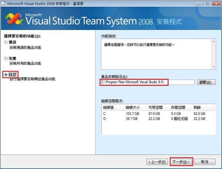Minimize the installer window
This screenshot has width=222, height=169.
199,4
